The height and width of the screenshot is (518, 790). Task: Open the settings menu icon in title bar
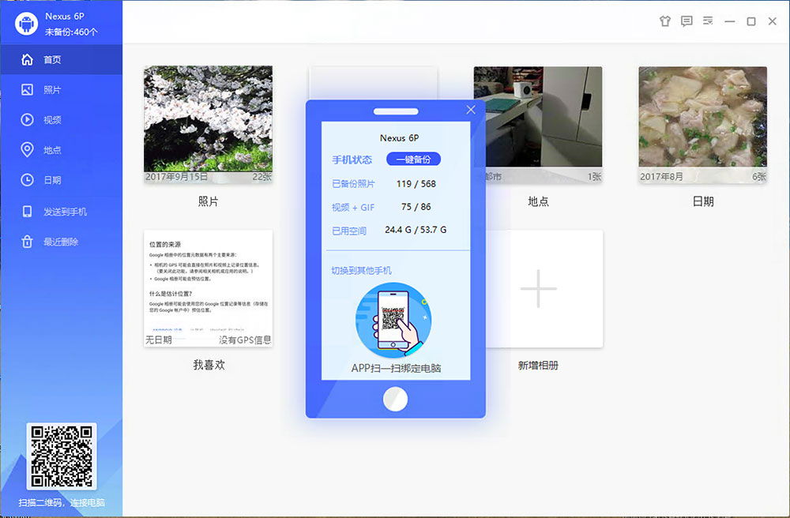[x=708, y=21]
